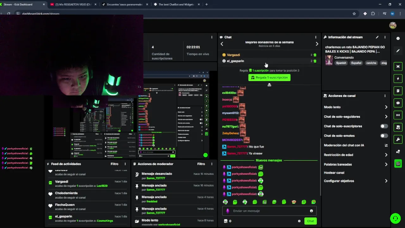Edit stream info with the pencil icon
The width and height of the screenshot is (405, 228).
[377, 37]
